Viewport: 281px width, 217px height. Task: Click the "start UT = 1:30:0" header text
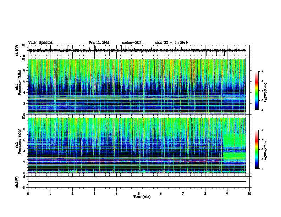pyautogui.click(x=171, y=43)
